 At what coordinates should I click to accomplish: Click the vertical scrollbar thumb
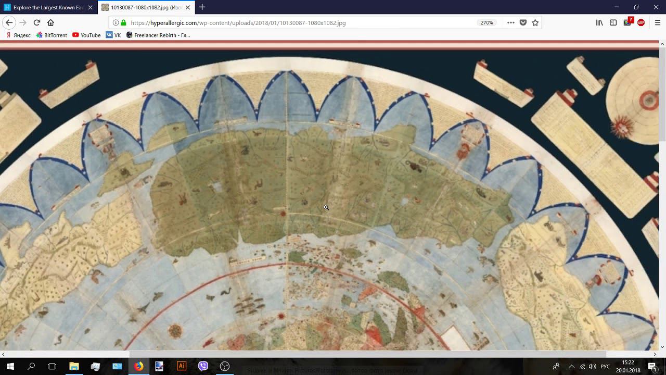(x=662, y=94)
